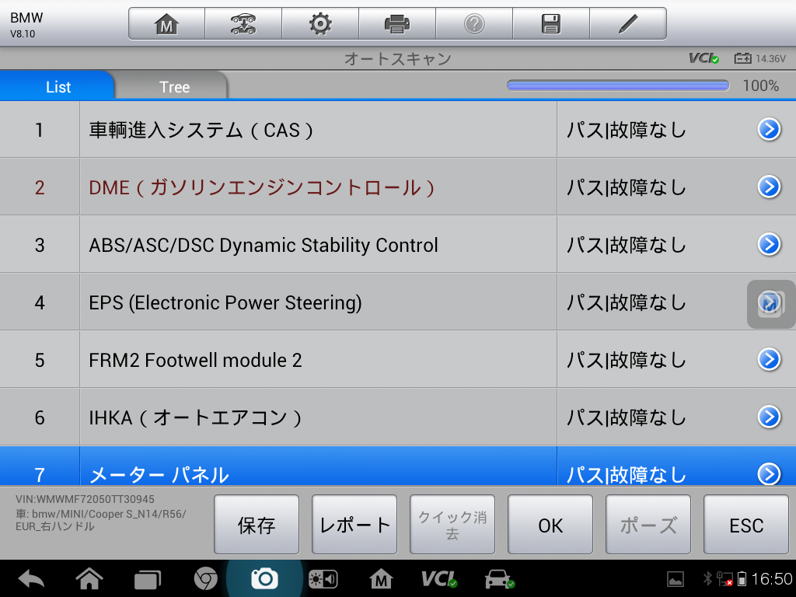Select the メーター パネル row
The image size is (796, 597).
398,466
